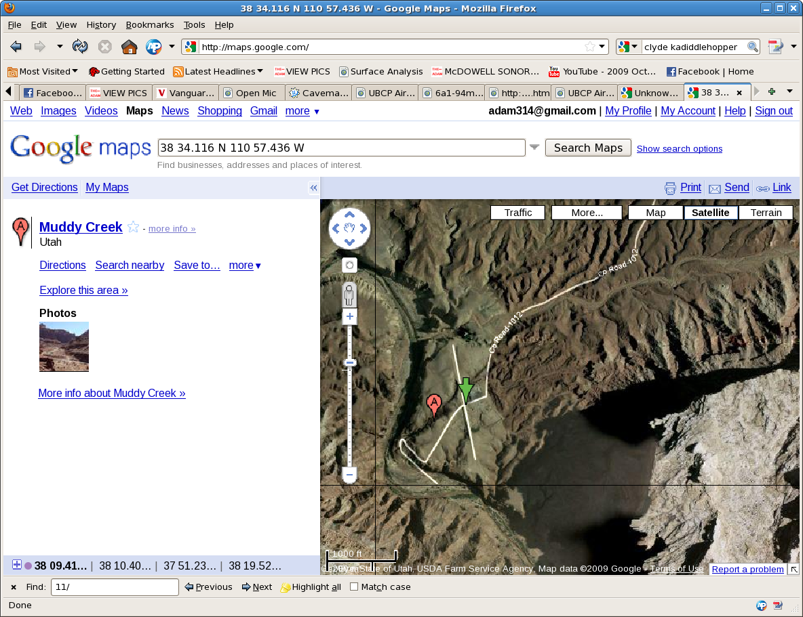The width and height of the screenshot is (803, 617).
Task: Open the Bookmarks menu
Action: [x=150, y=24]
